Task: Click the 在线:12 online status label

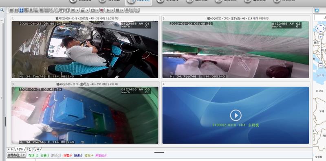Action: 33,155
